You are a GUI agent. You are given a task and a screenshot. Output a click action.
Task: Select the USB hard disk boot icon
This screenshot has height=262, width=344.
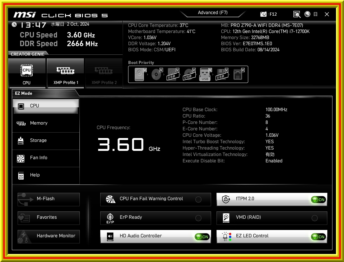point(173,74)
